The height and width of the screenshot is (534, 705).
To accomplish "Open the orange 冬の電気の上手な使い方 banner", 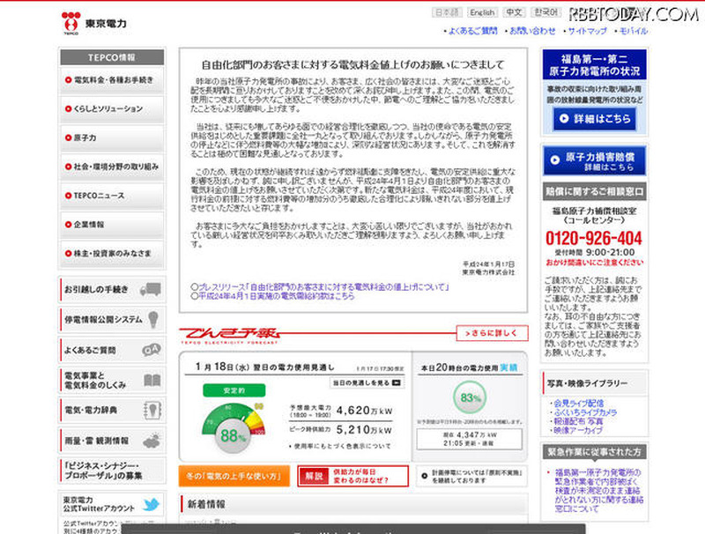I will point(234,477).
